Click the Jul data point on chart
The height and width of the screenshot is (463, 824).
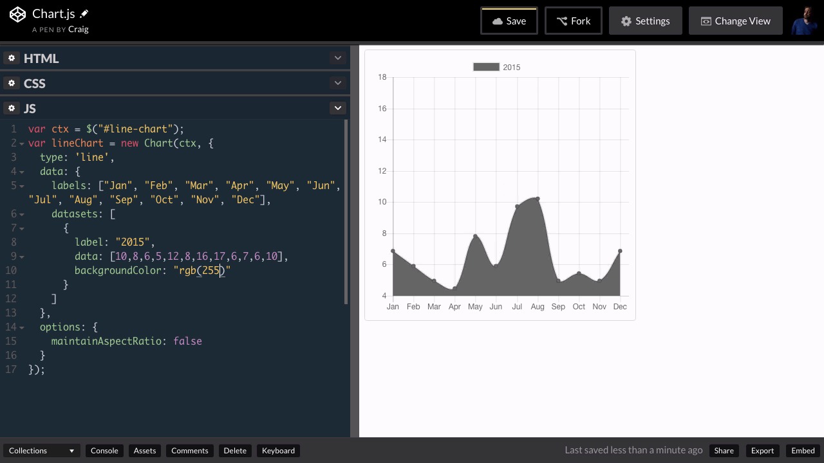(x=517, y=206)
